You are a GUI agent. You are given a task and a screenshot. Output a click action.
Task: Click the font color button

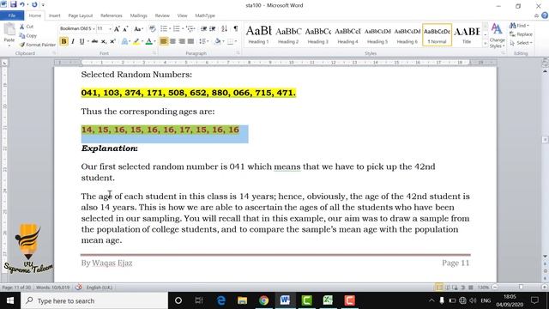[x=148, y=42]
